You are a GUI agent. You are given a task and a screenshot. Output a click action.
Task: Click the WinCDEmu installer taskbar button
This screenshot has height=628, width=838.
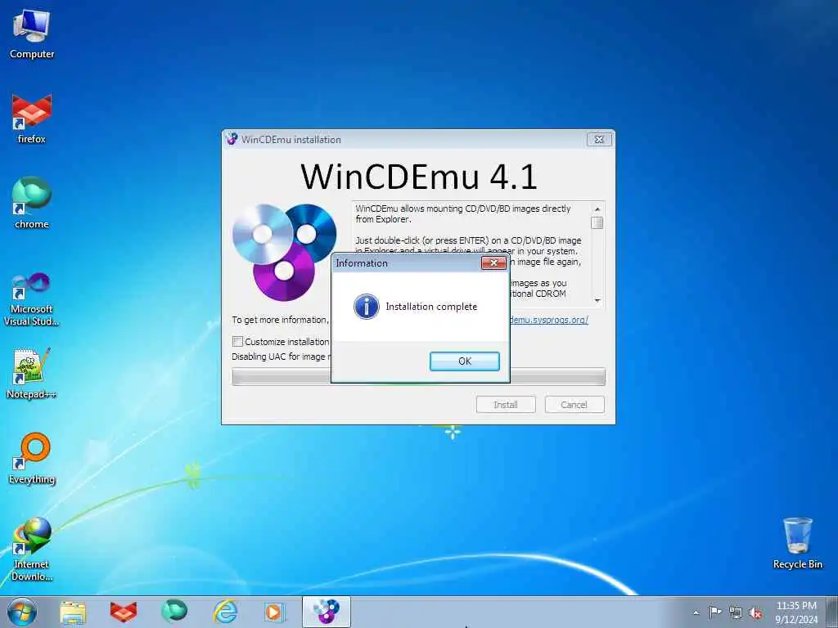(326, 612)
